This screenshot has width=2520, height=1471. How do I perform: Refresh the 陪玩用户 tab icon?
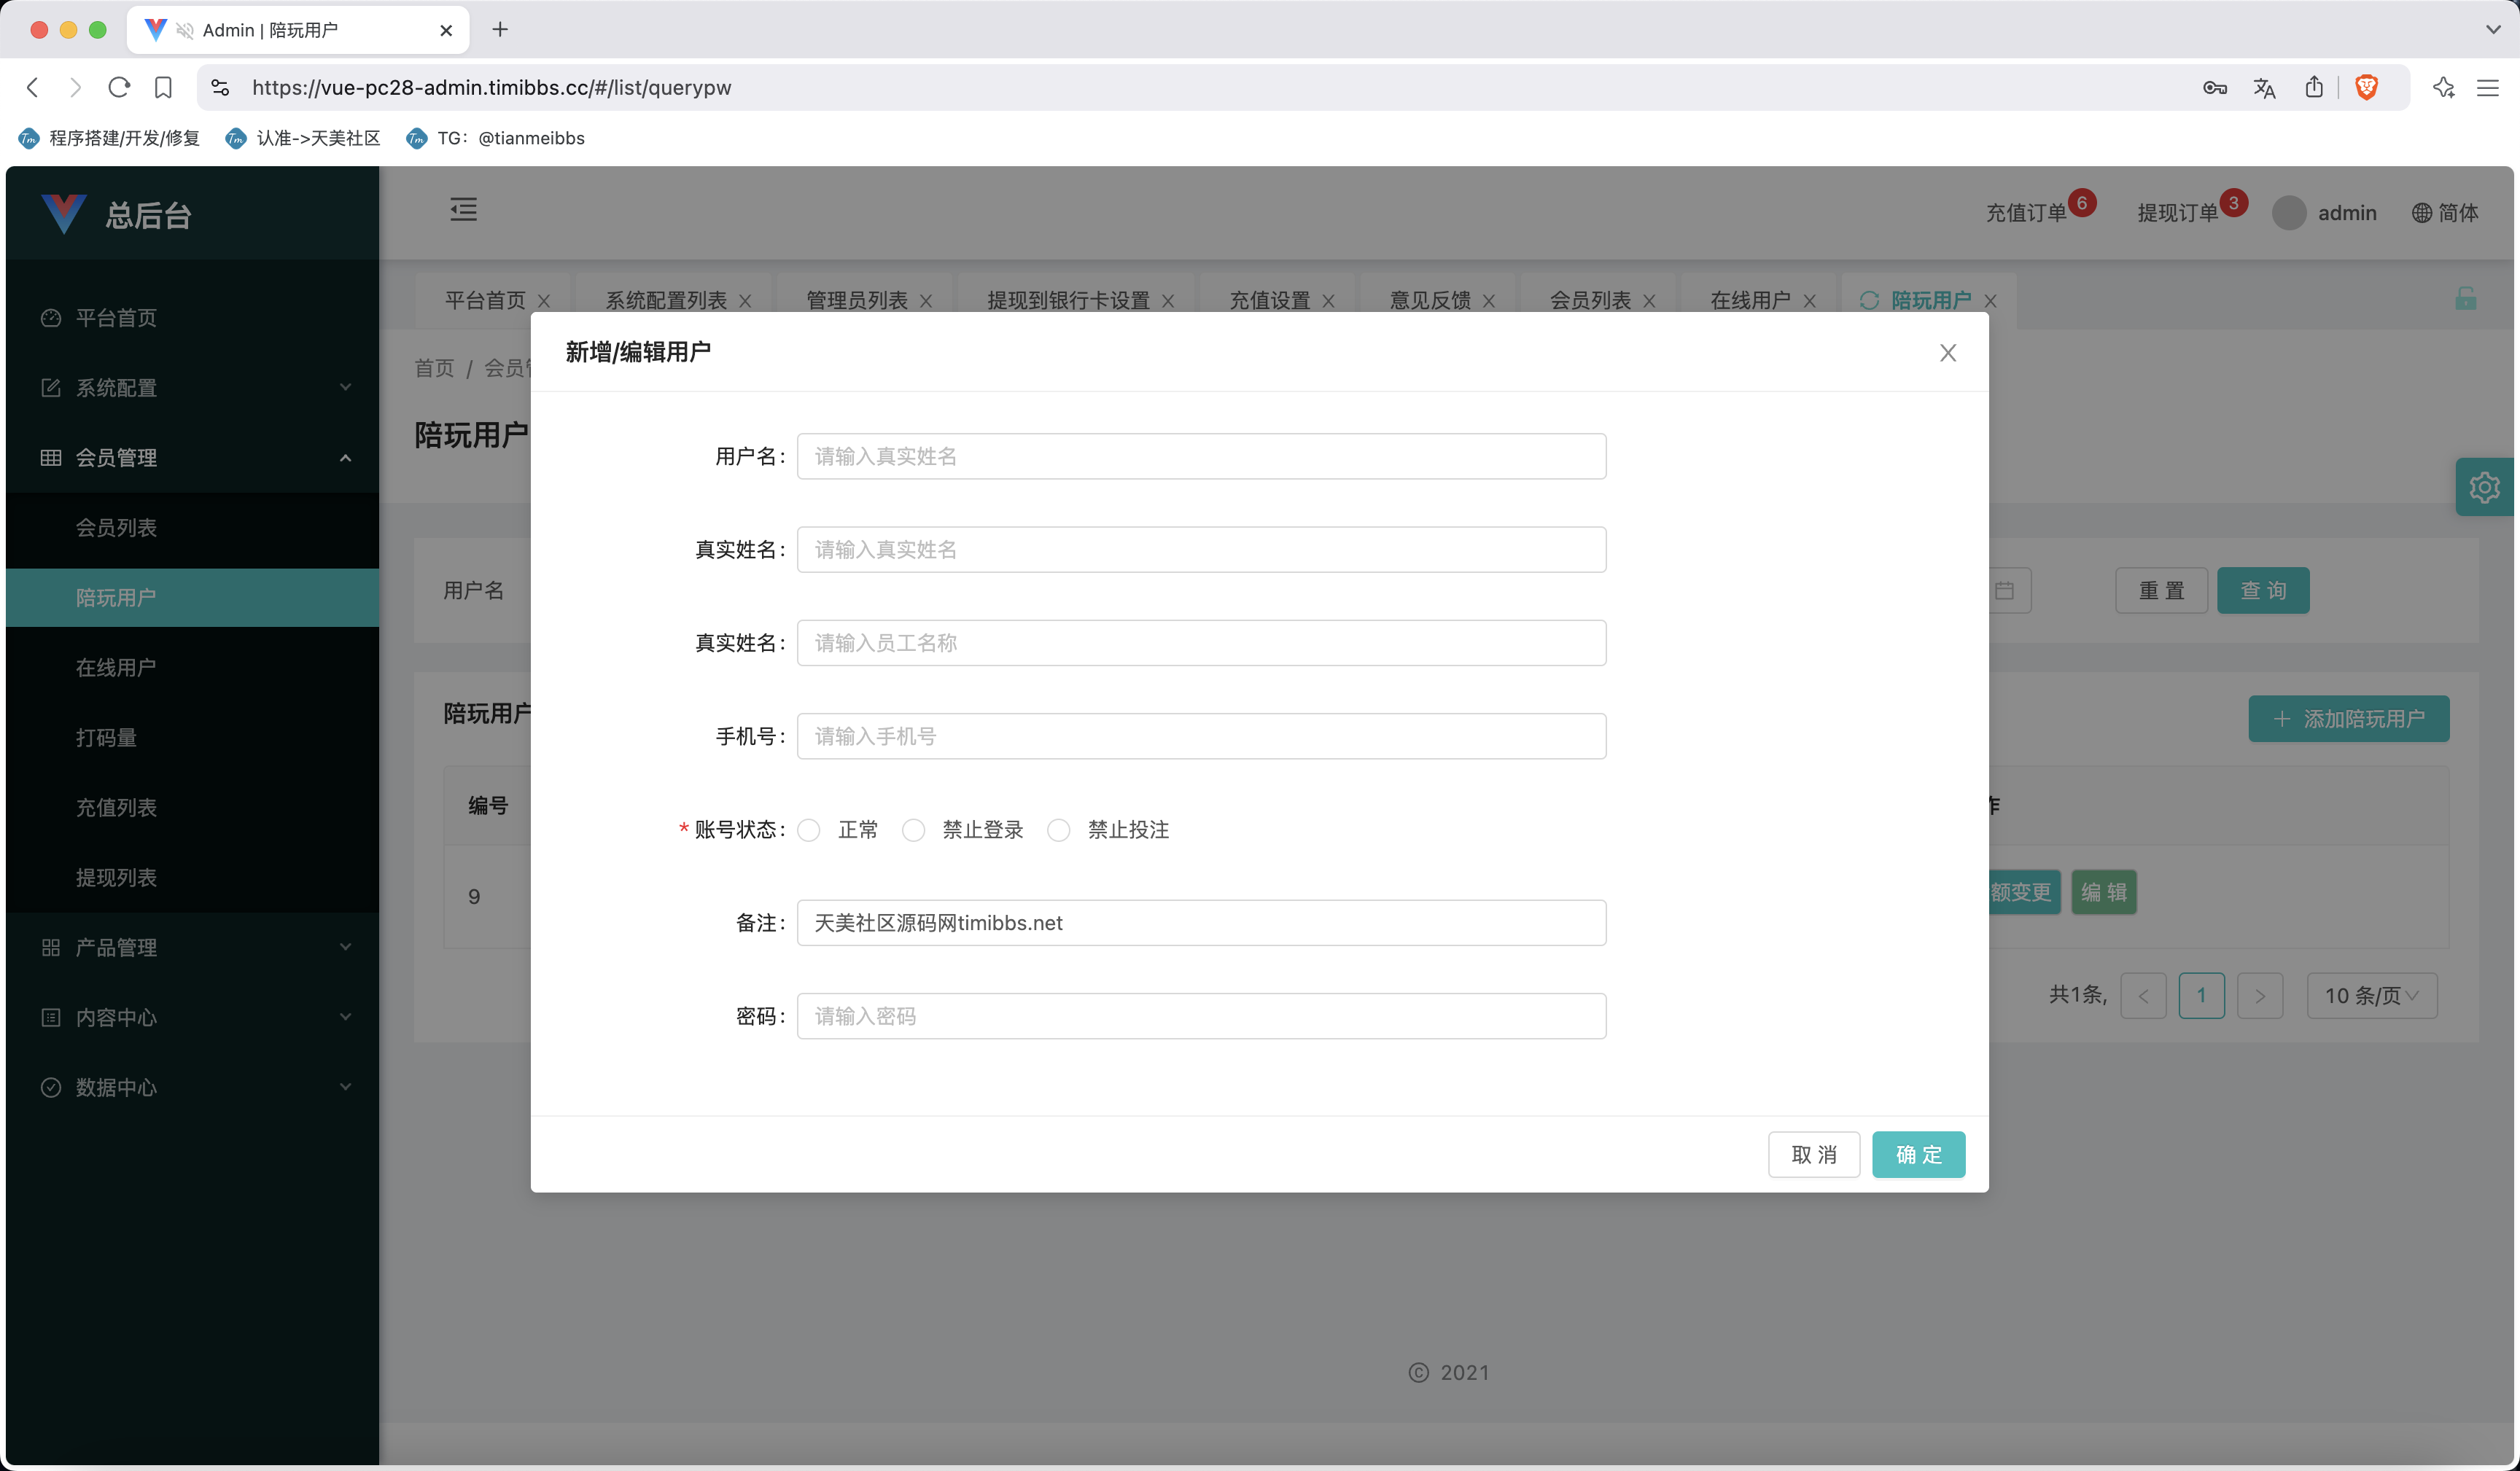1869,300
